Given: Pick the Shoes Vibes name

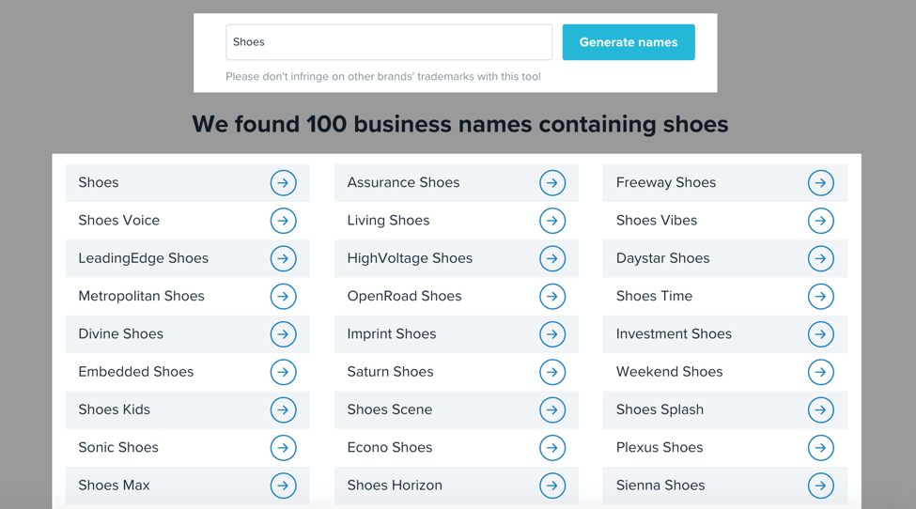Looking at the screenshot, I should 657,220.
